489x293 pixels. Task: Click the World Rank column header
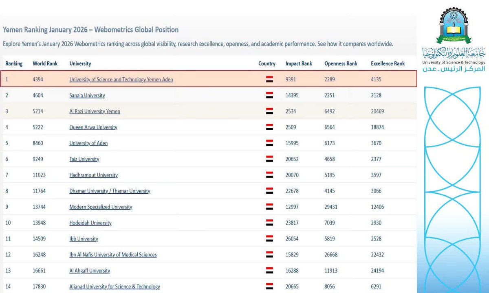click(x=45, y=64)
